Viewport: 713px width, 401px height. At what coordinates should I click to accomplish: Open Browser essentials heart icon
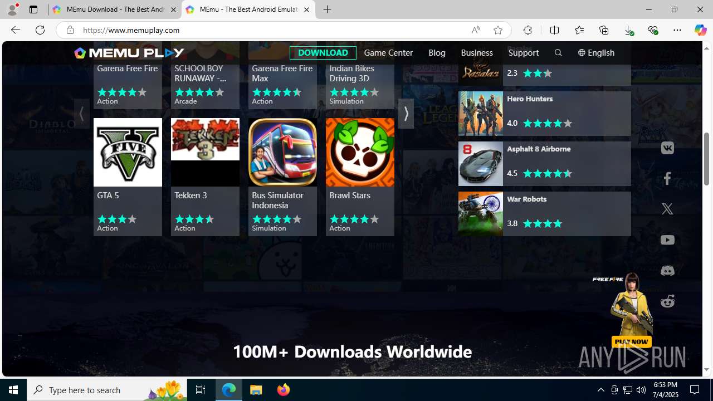(653, 30)
